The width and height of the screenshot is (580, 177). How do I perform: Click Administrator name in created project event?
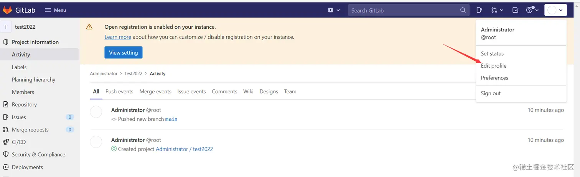click(x=128, y=140)
